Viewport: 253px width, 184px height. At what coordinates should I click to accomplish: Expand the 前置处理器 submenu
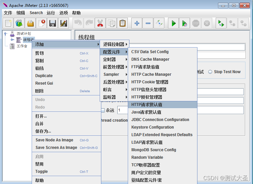coord(114,67)
